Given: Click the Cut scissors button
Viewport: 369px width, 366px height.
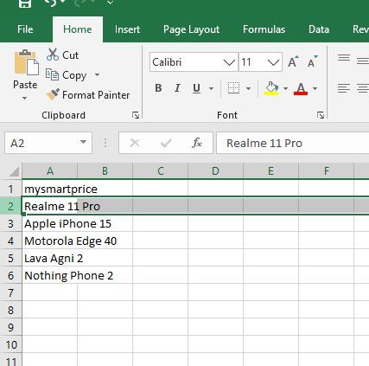Looking at the screenshot, I should [62, 55].
